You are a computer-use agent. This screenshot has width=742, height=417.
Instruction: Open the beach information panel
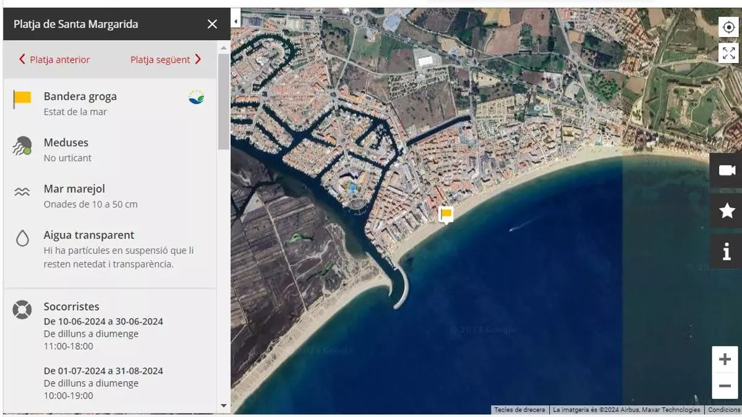[727, 251]
